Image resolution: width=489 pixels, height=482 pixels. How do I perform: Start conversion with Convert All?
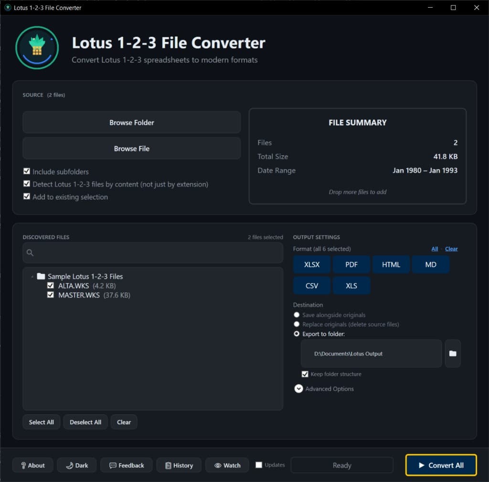441,465
